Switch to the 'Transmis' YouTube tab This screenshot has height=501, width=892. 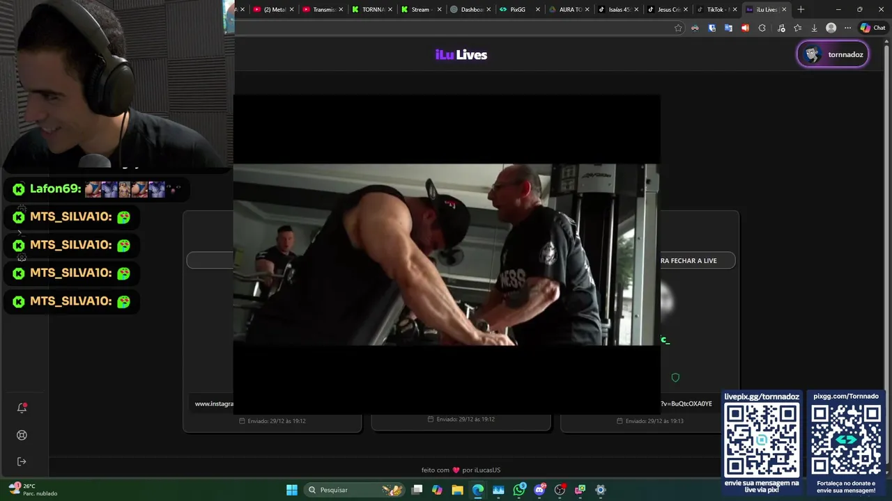coord(323,10)
